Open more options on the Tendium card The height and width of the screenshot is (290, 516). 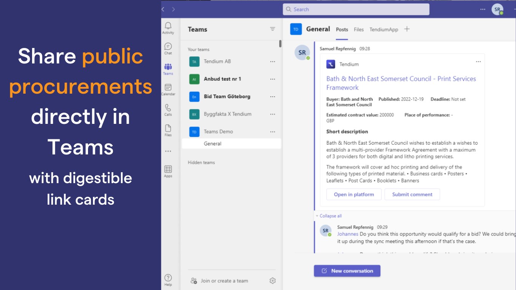[x=478, y=62]
